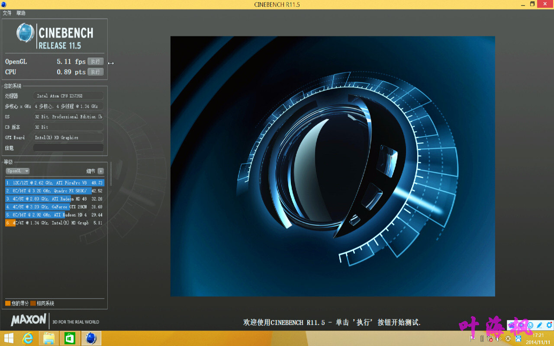Click the 多核心 x GHz field

coord(68,106)
